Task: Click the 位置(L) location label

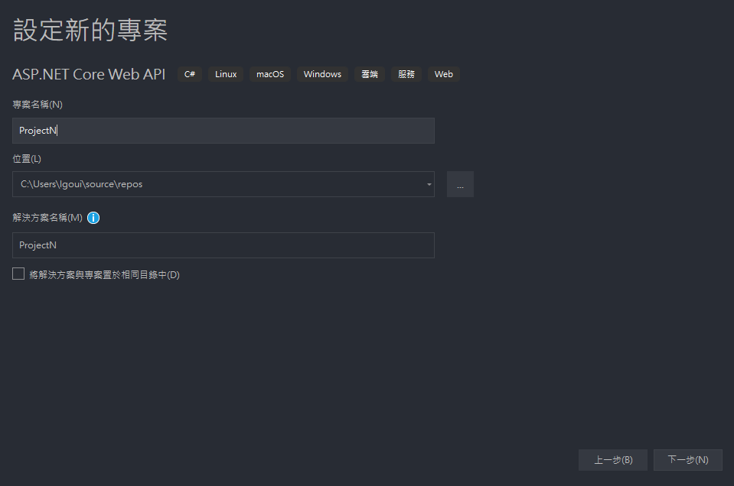Action: 27,159
